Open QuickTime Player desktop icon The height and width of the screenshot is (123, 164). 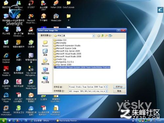(6, 97)
